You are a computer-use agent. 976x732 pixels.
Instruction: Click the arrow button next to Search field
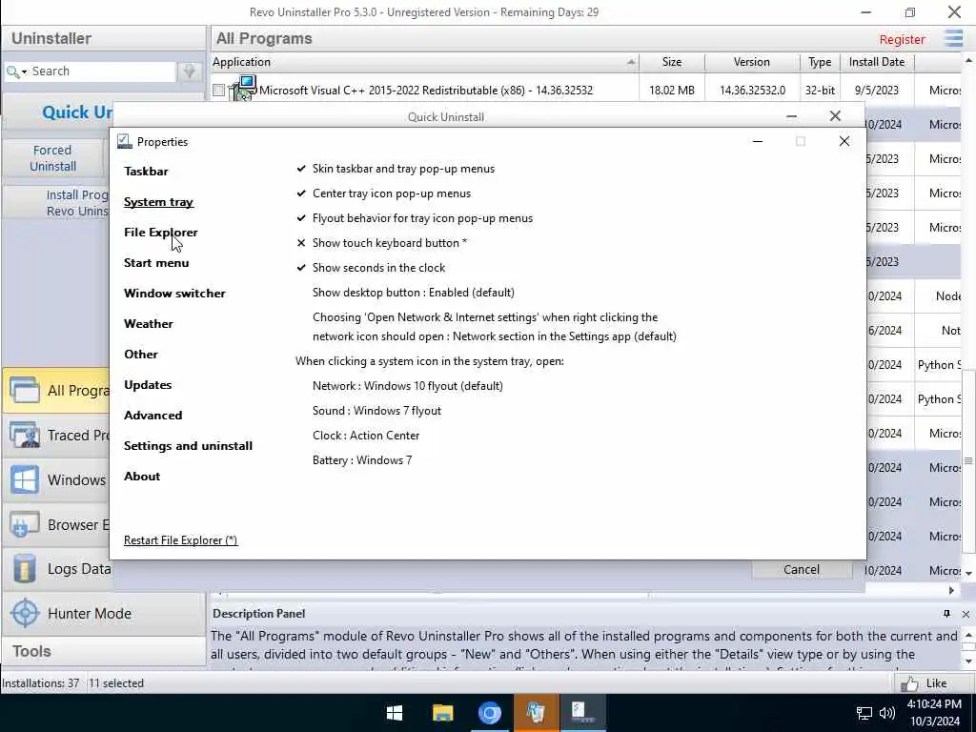190,71
